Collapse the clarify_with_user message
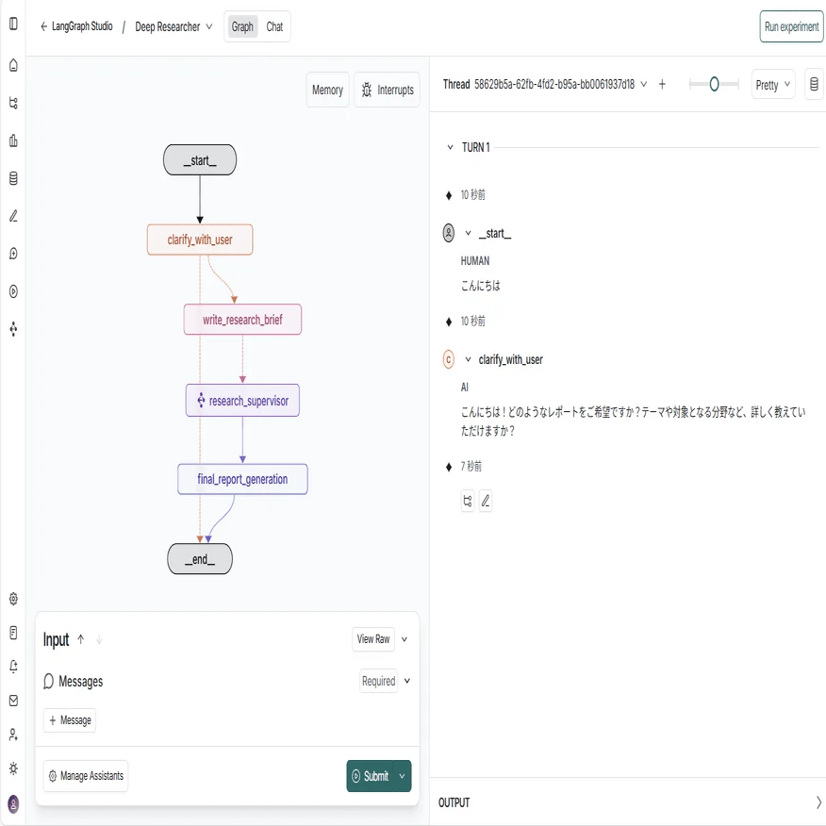Viewport: 826px width, 826px height. coord(468,359)
